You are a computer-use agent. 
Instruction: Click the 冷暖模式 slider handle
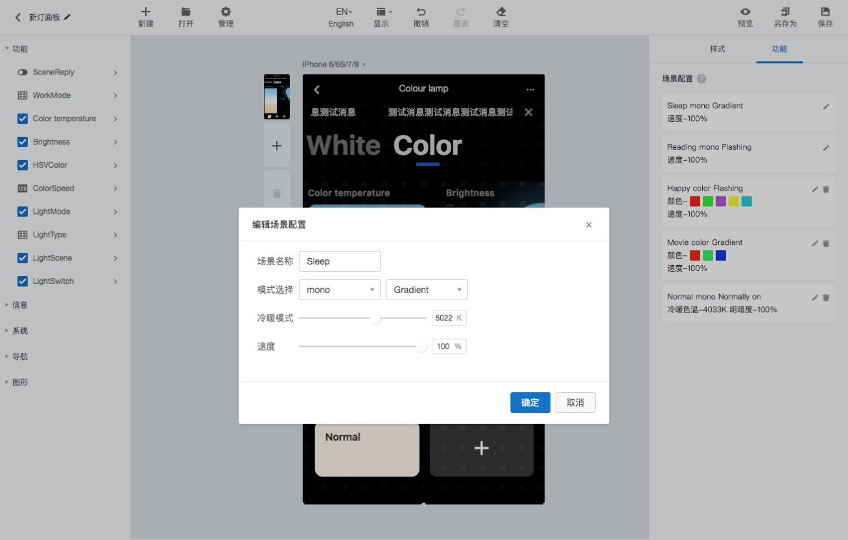[x=375, y=318]
